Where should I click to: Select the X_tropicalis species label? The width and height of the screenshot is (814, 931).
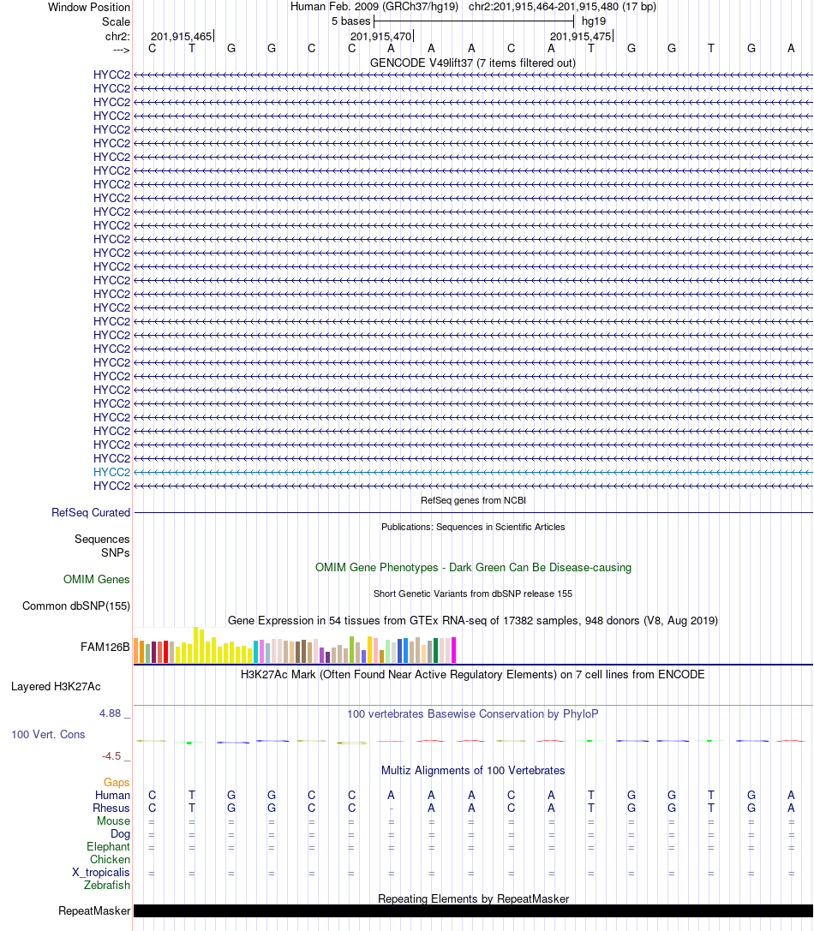pos(101,872)
